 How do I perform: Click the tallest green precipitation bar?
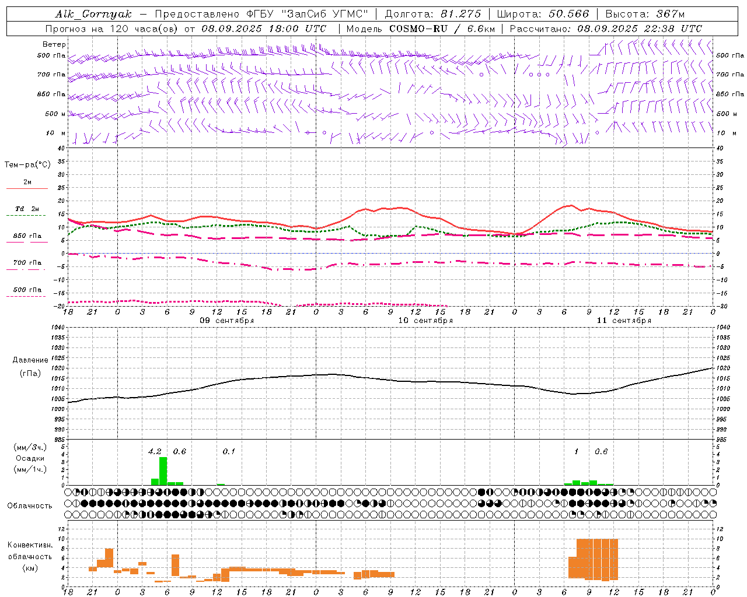tap(163, 471)
